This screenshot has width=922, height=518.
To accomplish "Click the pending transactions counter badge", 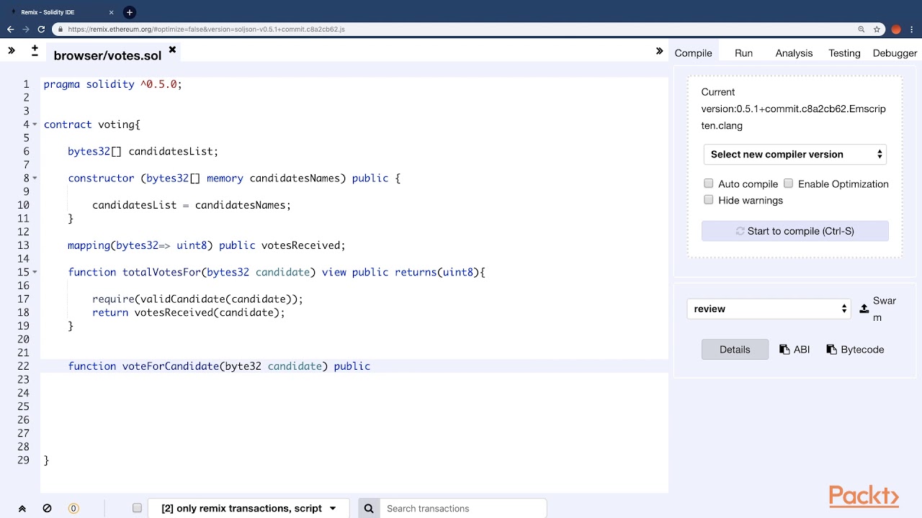I will pos(73,509).
